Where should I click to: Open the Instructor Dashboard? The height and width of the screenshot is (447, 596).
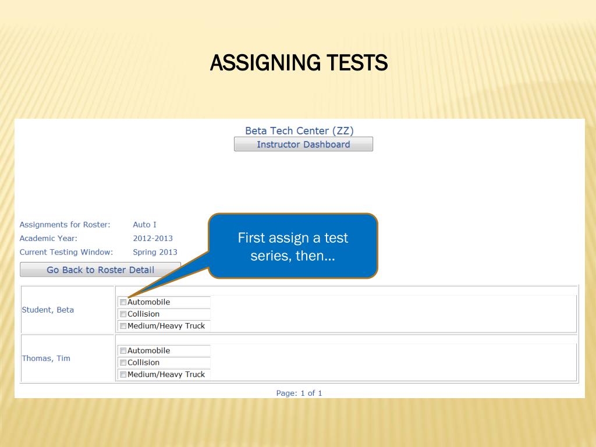[x=303, y=144]
